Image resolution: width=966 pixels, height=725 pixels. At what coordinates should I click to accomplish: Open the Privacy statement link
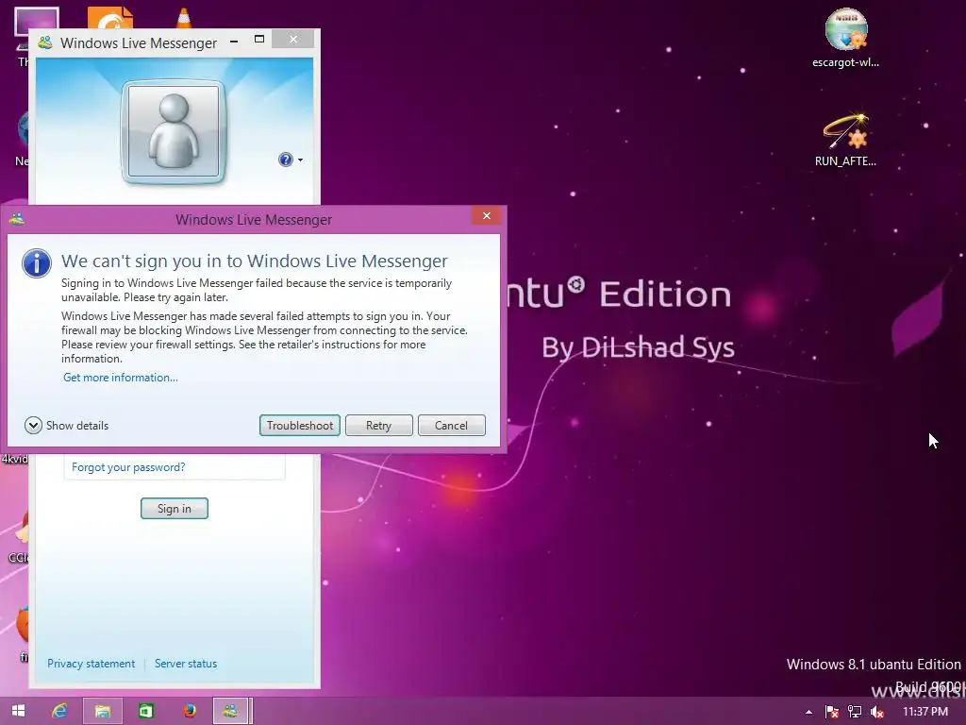[91, 664]
